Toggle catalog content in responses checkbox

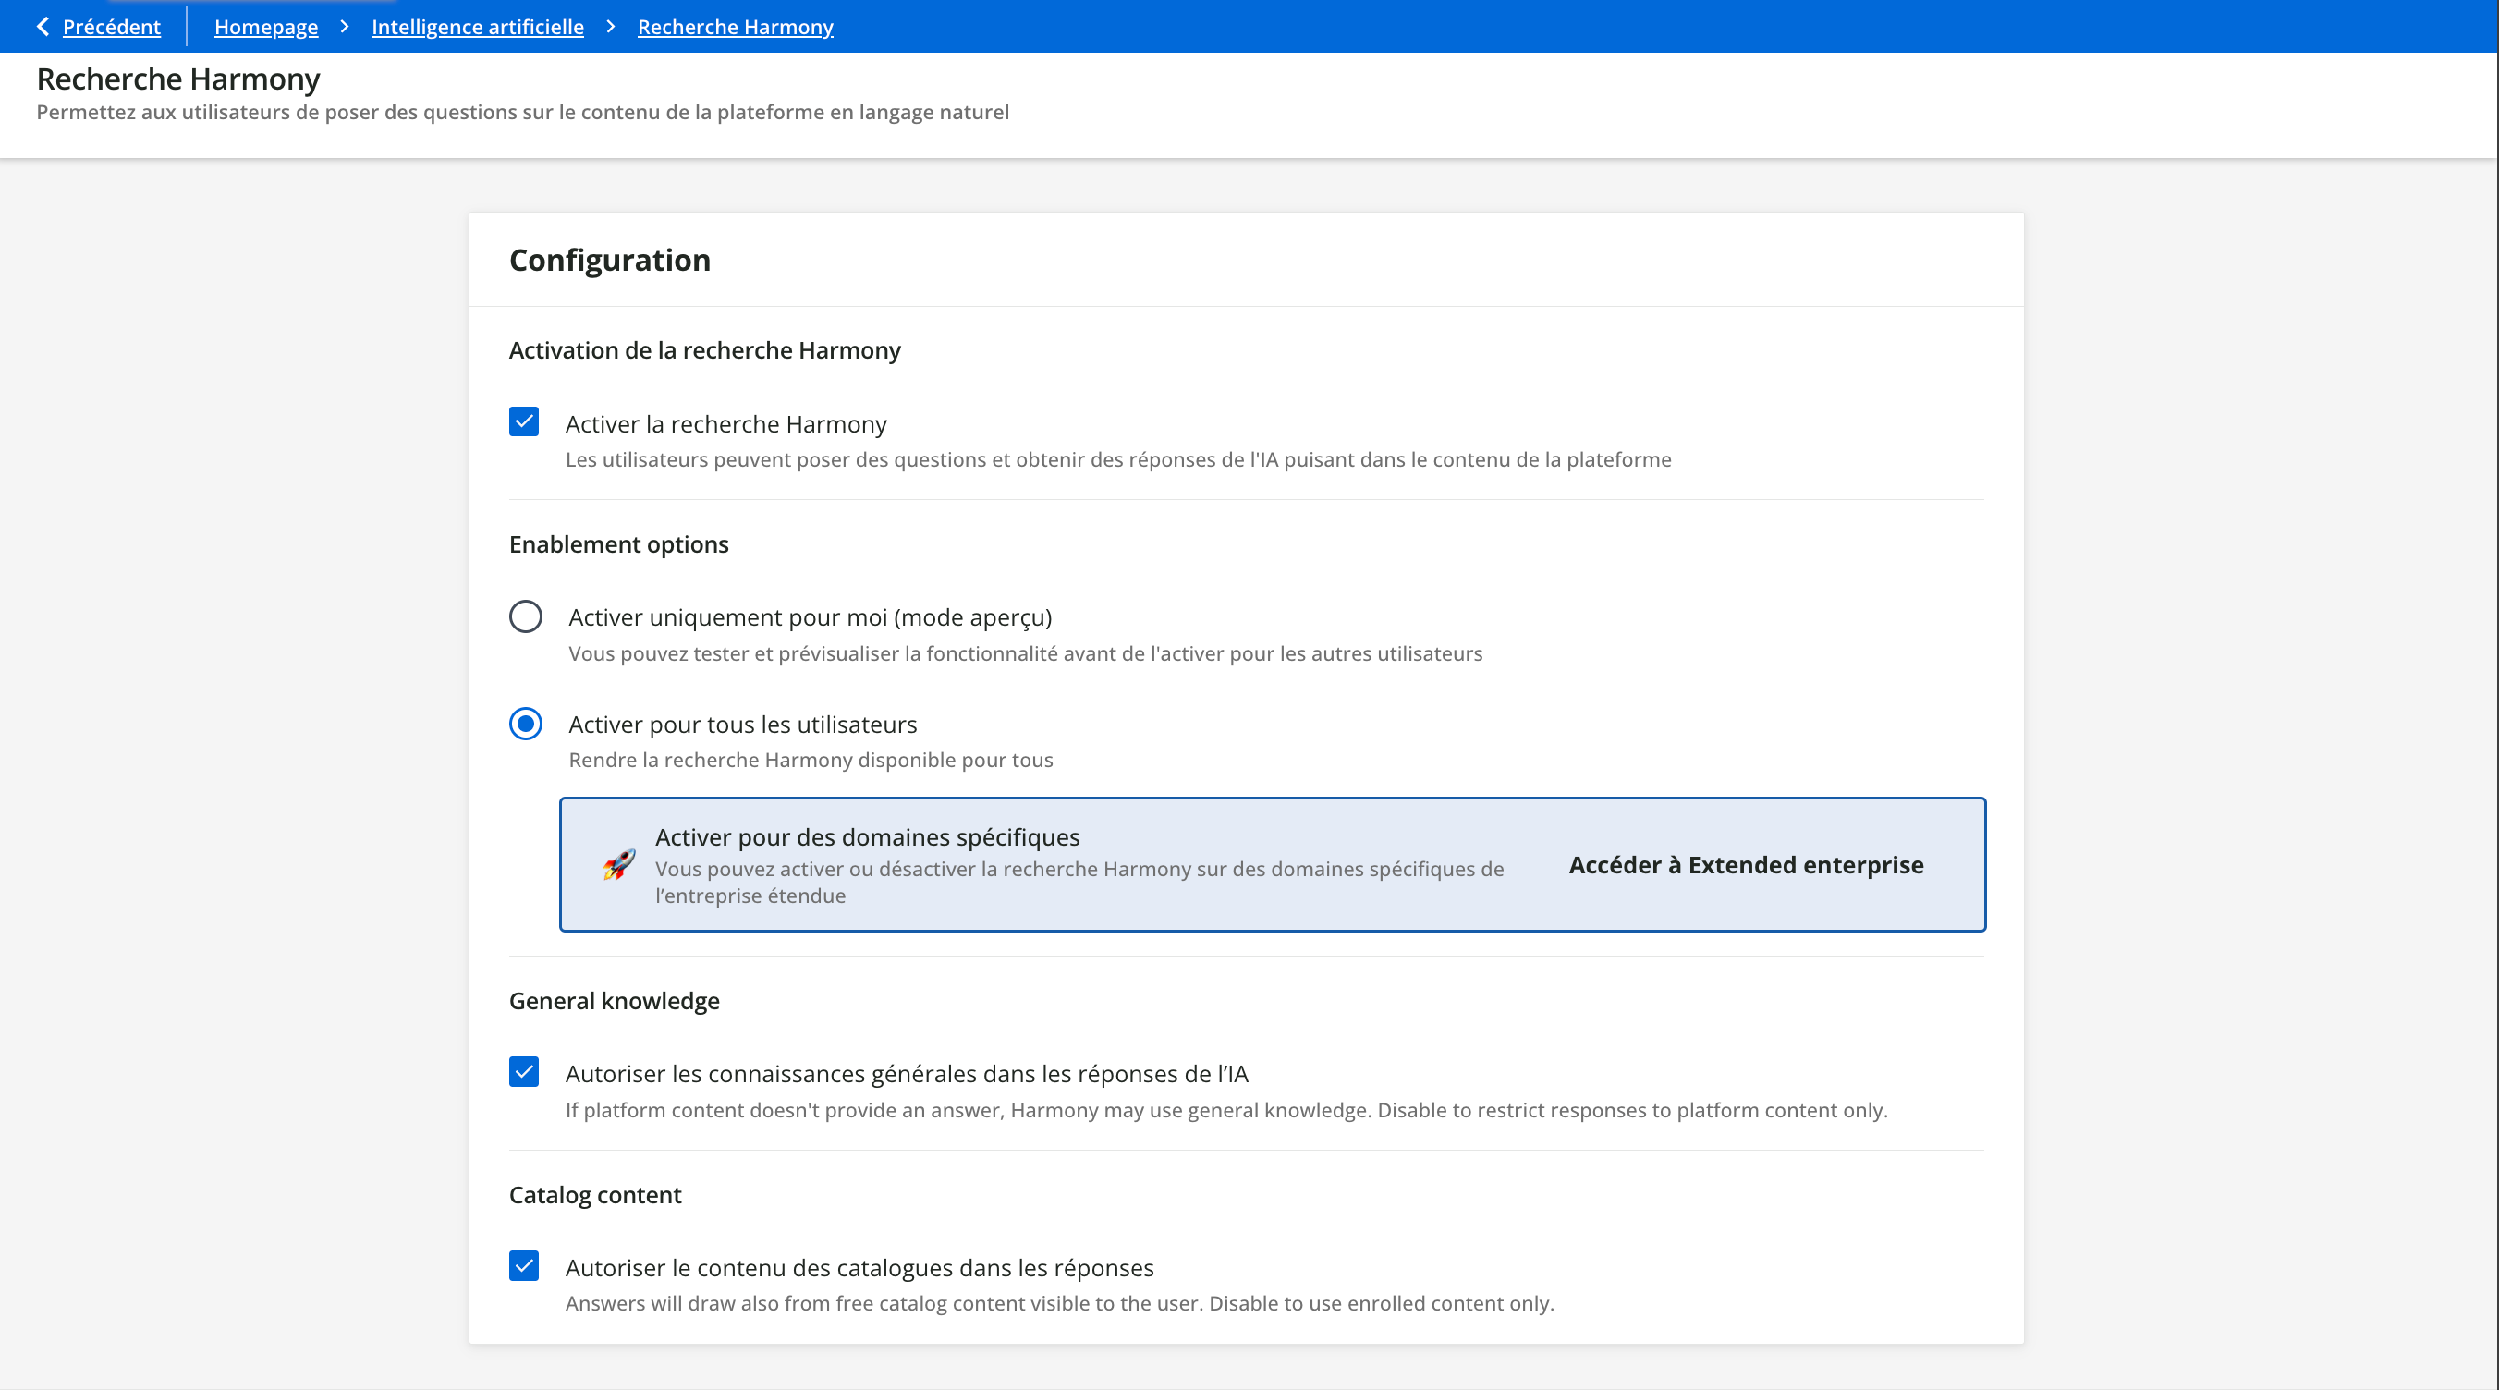[524, 1266]
